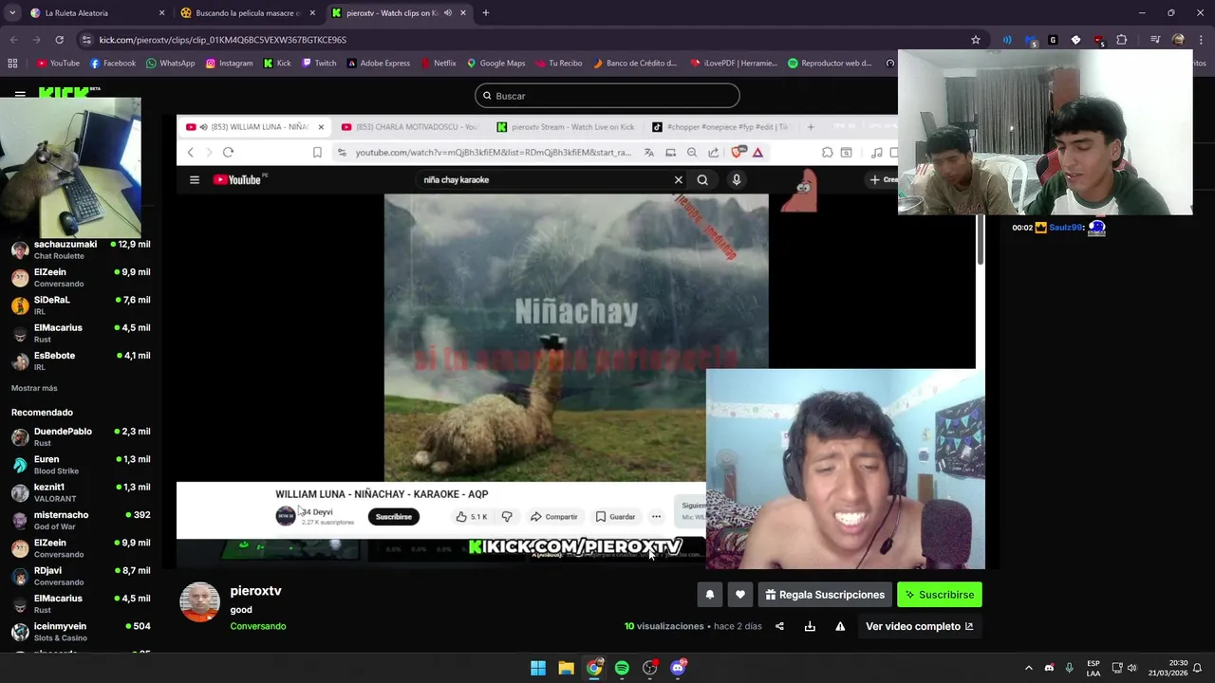Screen dimensions: 1215x683
Task: Open iceinmyvein recommended channel
Action: [x=81, y=632]
